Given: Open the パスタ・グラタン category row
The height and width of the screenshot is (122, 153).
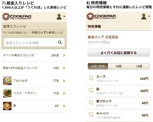Looking at the screenshot, I should click(x=34, y=93).
